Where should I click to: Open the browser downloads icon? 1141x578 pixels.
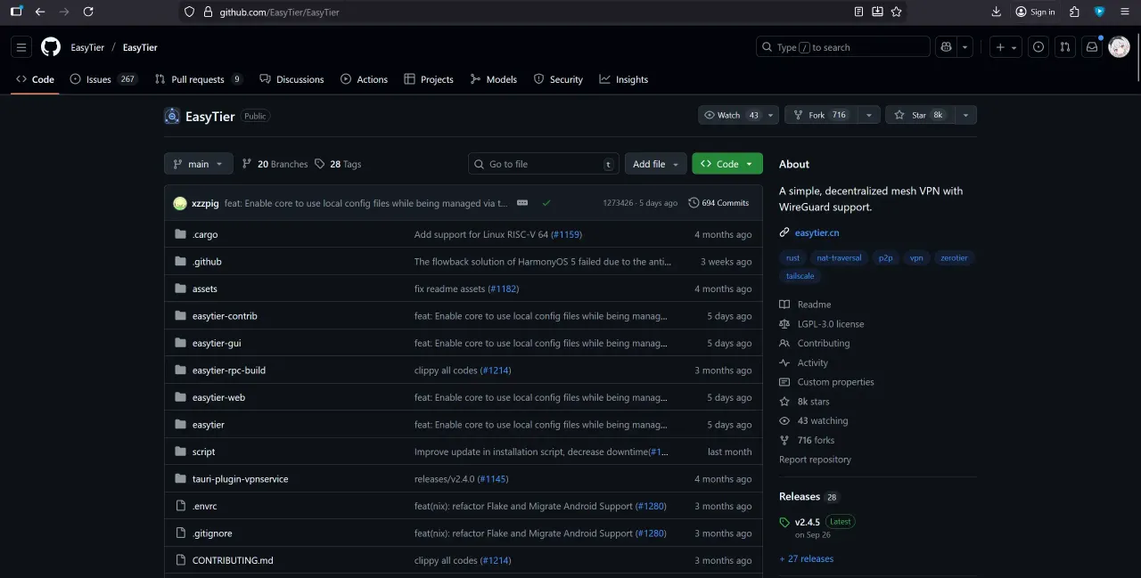(x=996, y=12)
